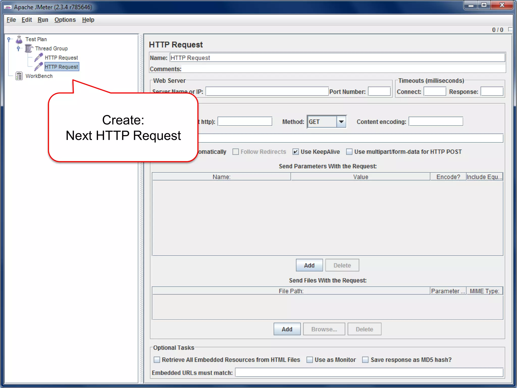517x388 pixels.
Task: Click the Connect timeout field
Action: coord(435,91)
